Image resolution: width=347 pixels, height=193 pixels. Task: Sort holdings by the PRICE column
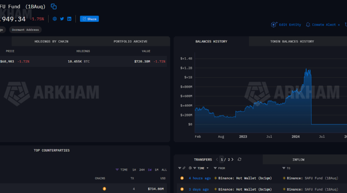(x=10, y=51)
